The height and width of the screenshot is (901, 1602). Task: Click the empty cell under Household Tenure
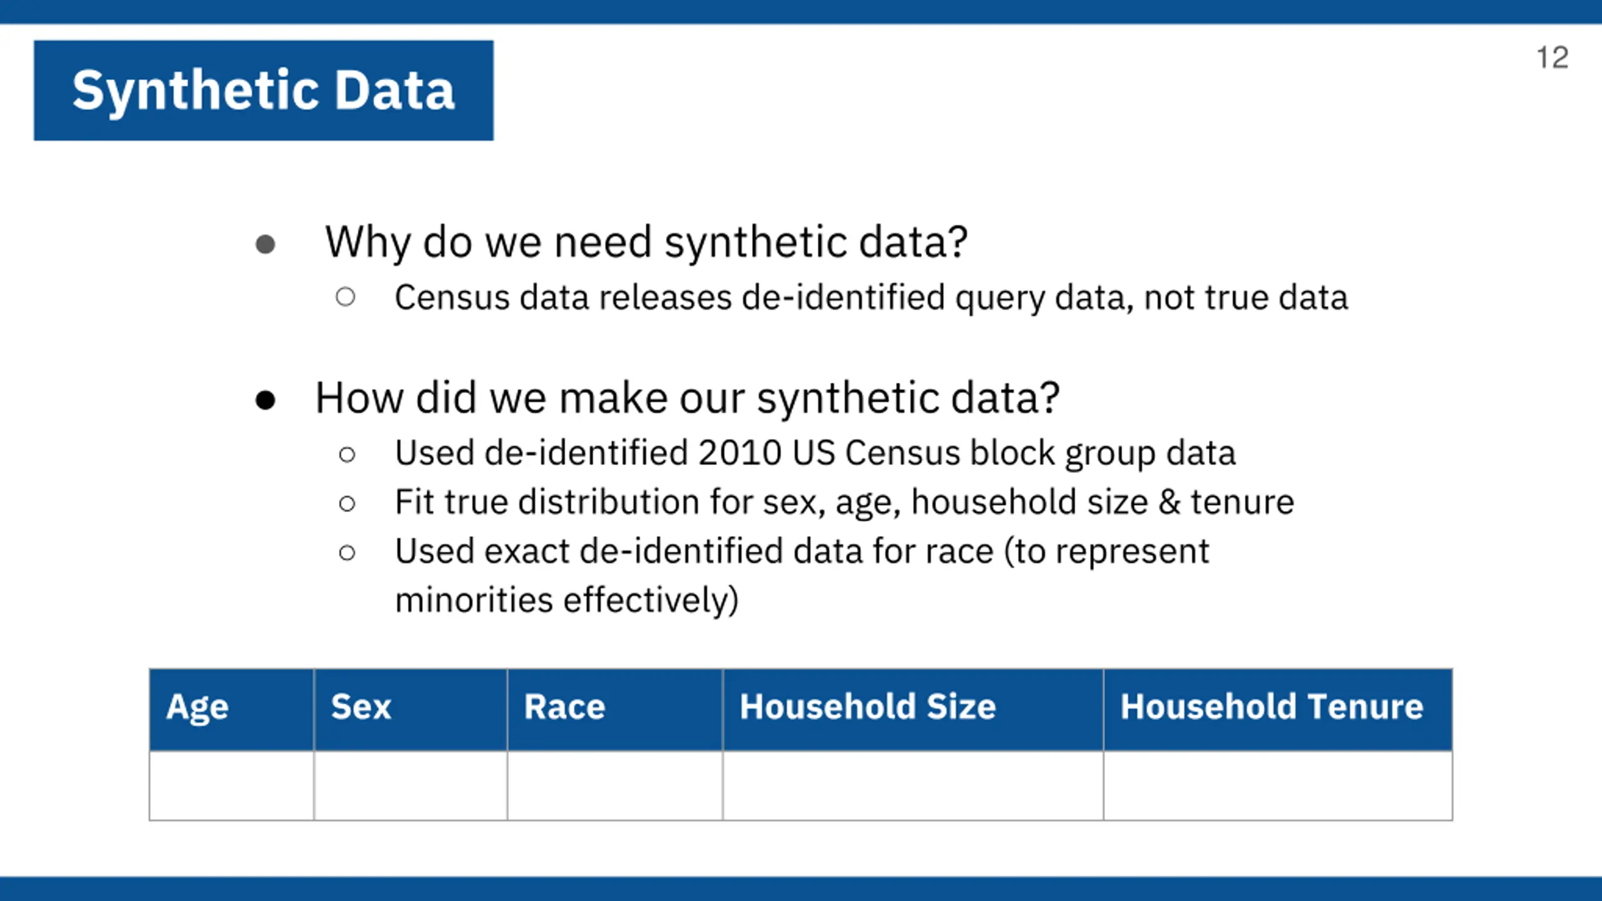coord(1278,785)
